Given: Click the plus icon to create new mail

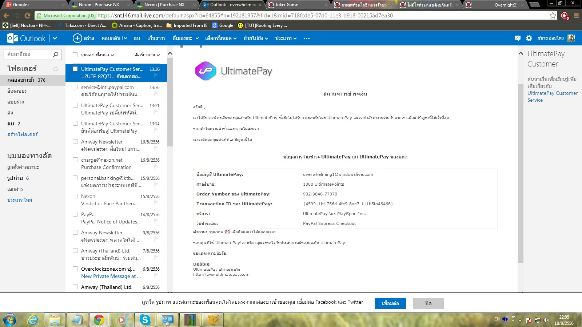Looking at the screenshot, I should 77,38.
